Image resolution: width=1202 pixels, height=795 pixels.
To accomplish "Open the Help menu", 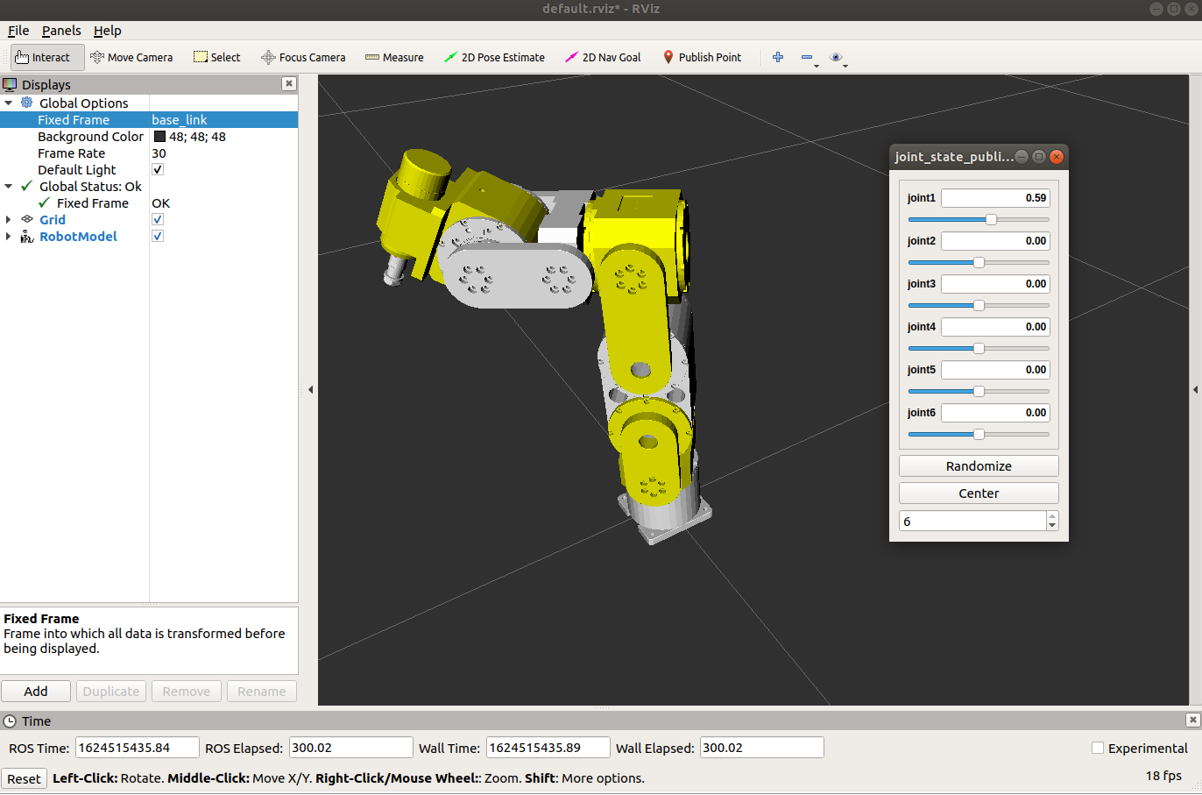I will coord(108,31).
